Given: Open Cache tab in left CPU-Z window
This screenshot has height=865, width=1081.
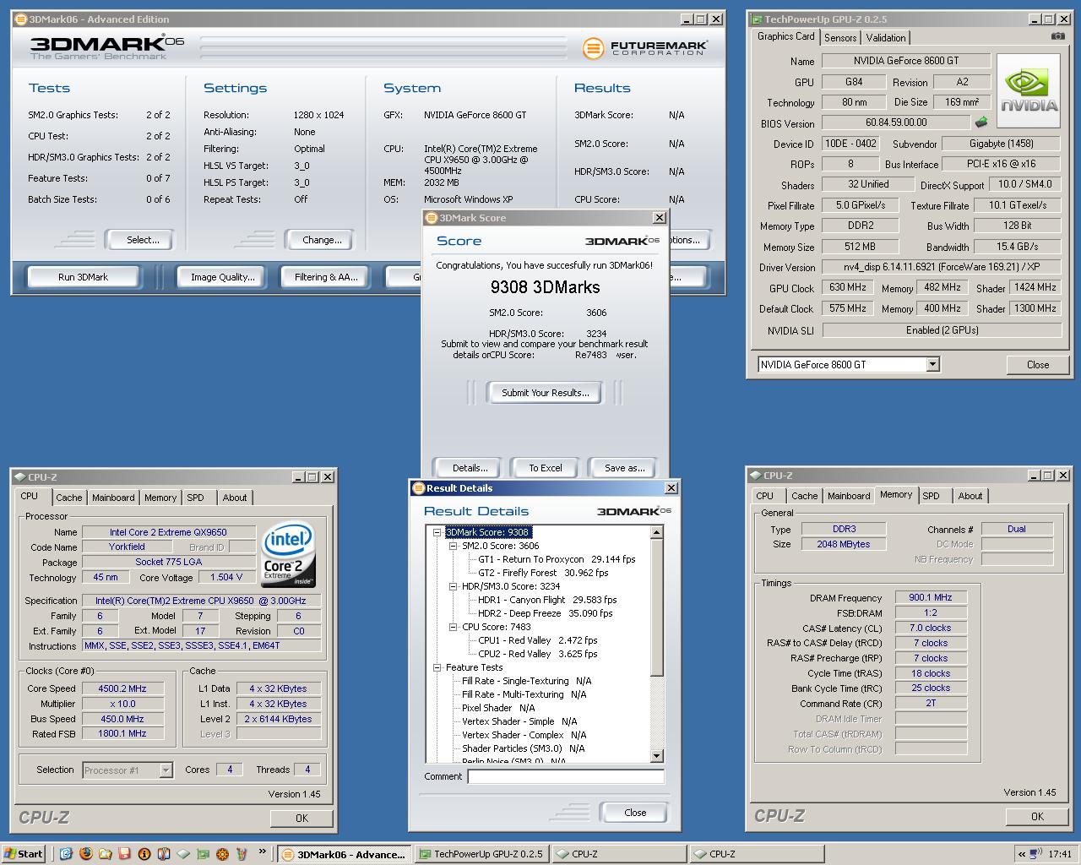Looking at the screenshot, I should tap(69, 498).
